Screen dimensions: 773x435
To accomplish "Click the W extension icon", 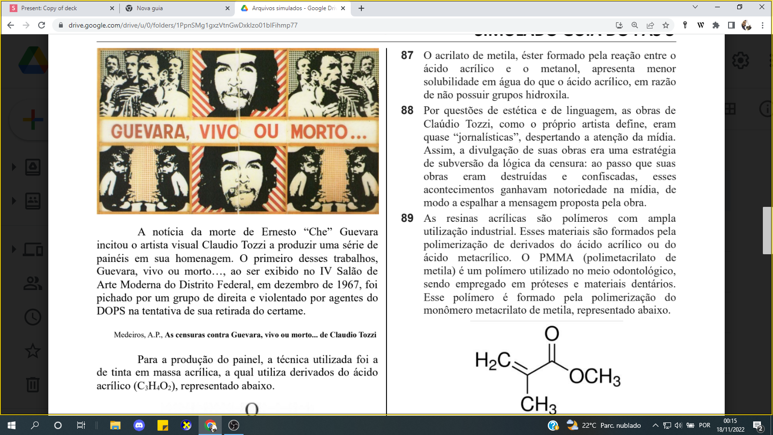I will click(701, 25).
